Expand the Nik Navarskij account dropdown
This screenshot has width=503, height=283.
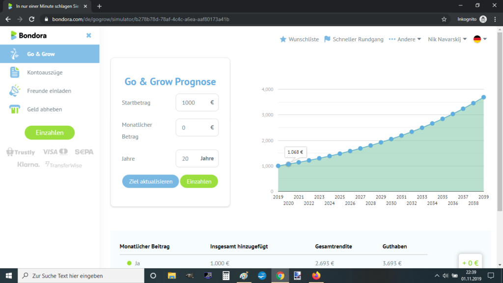coord(447,39)
